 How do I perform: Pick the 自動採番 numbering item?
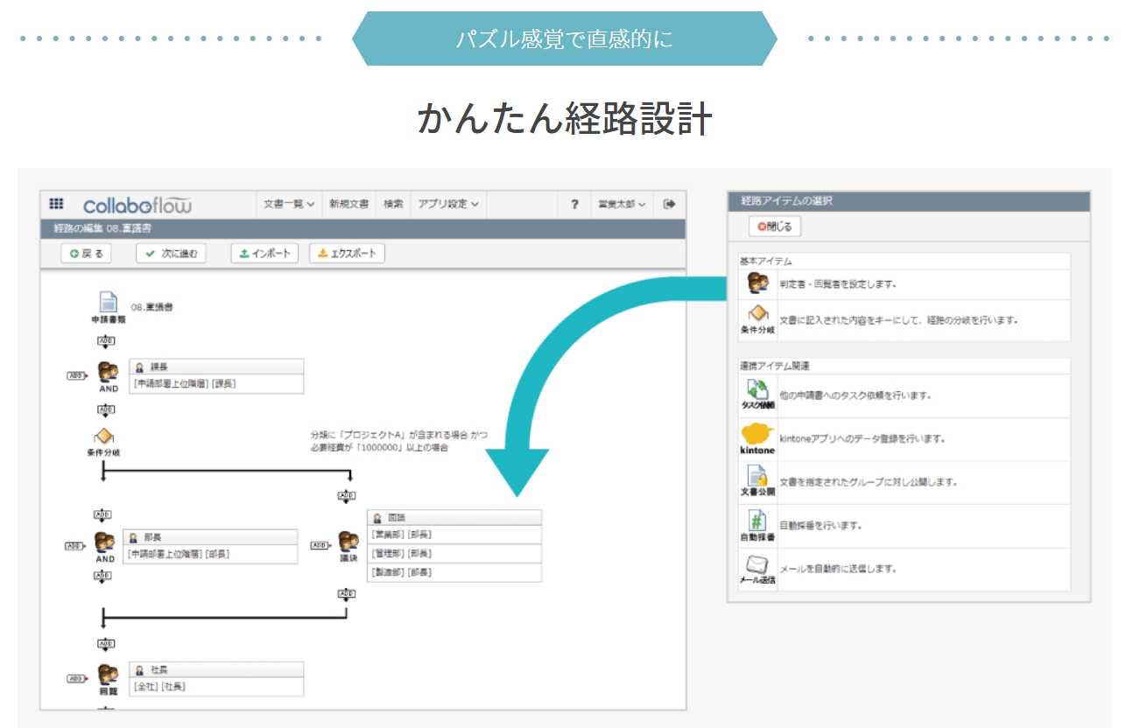757,525
